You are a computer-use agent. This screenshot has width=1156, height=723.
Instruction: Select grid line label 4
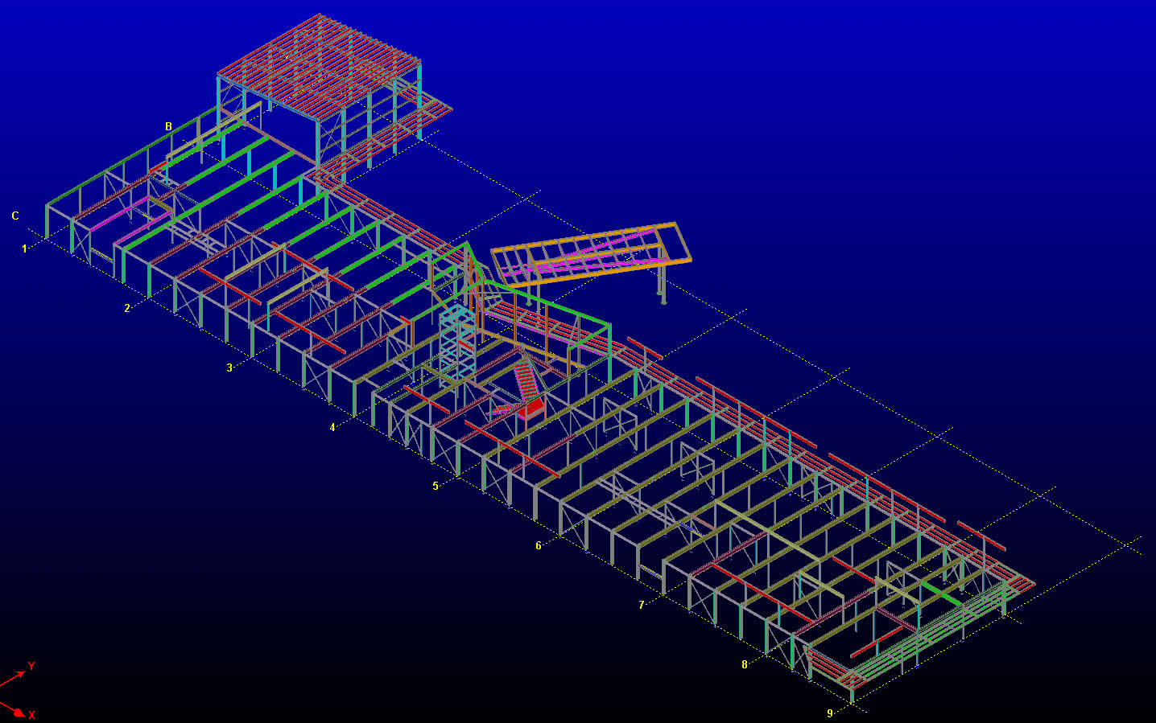(332, 427)
